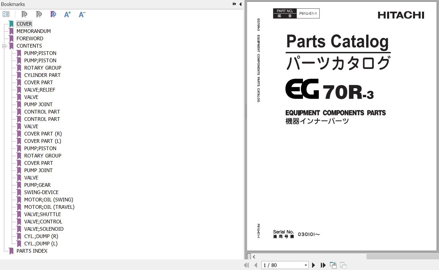Click the bookmark icon beside VALVE;RELIEF
Screen dimensions: 439x270
[x=19, y=90]
